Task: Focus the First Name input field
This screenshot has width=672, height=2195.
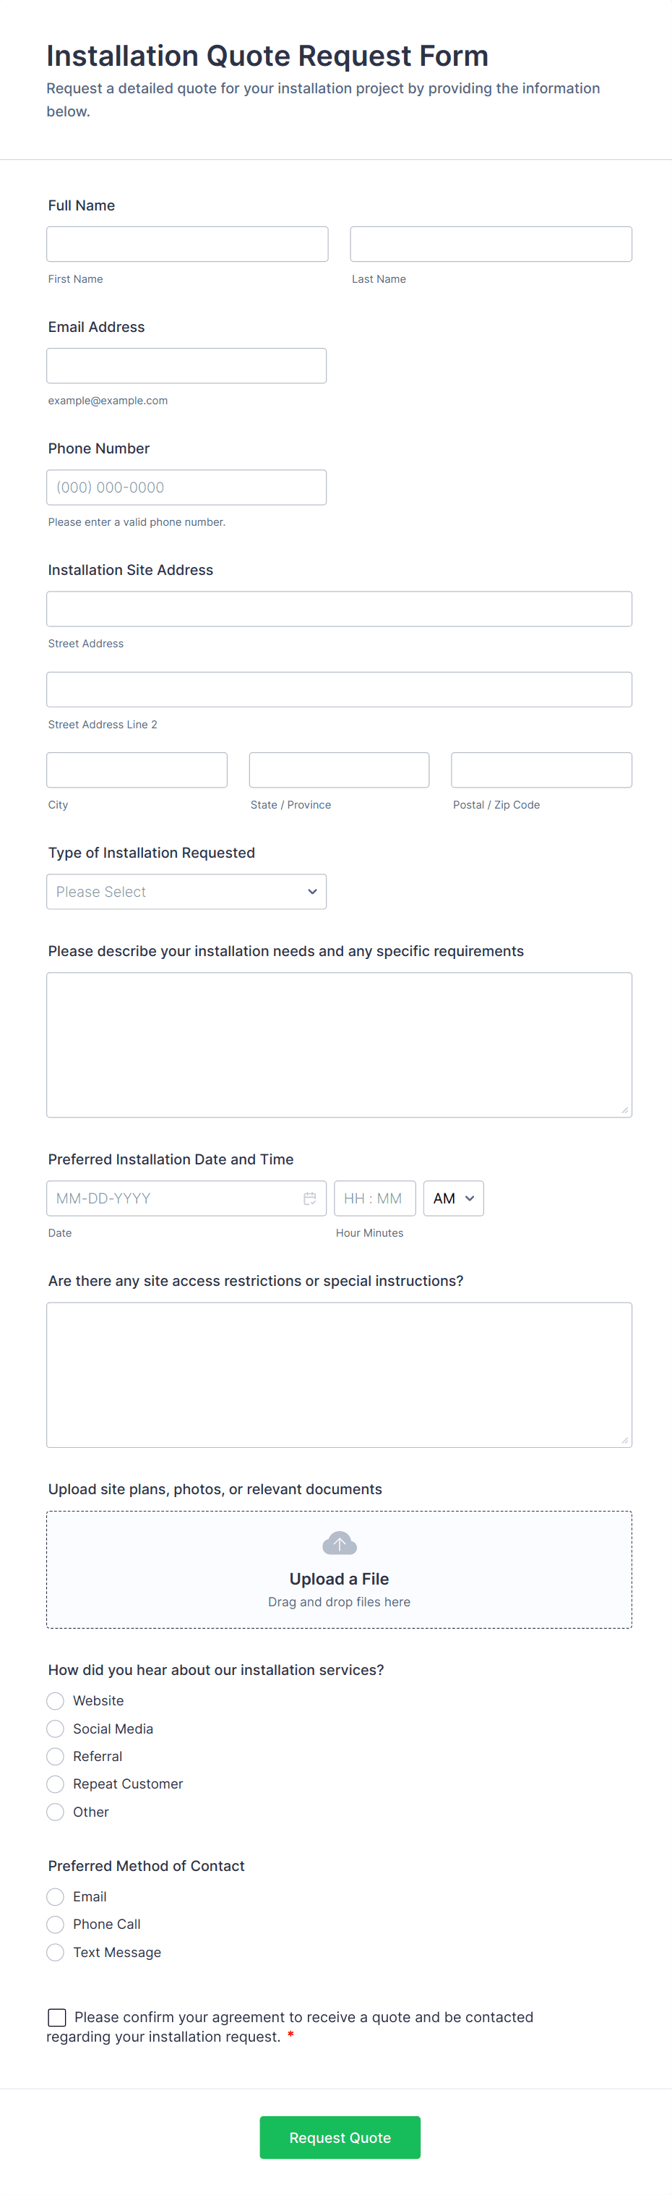Action: [x=187, y=244]
